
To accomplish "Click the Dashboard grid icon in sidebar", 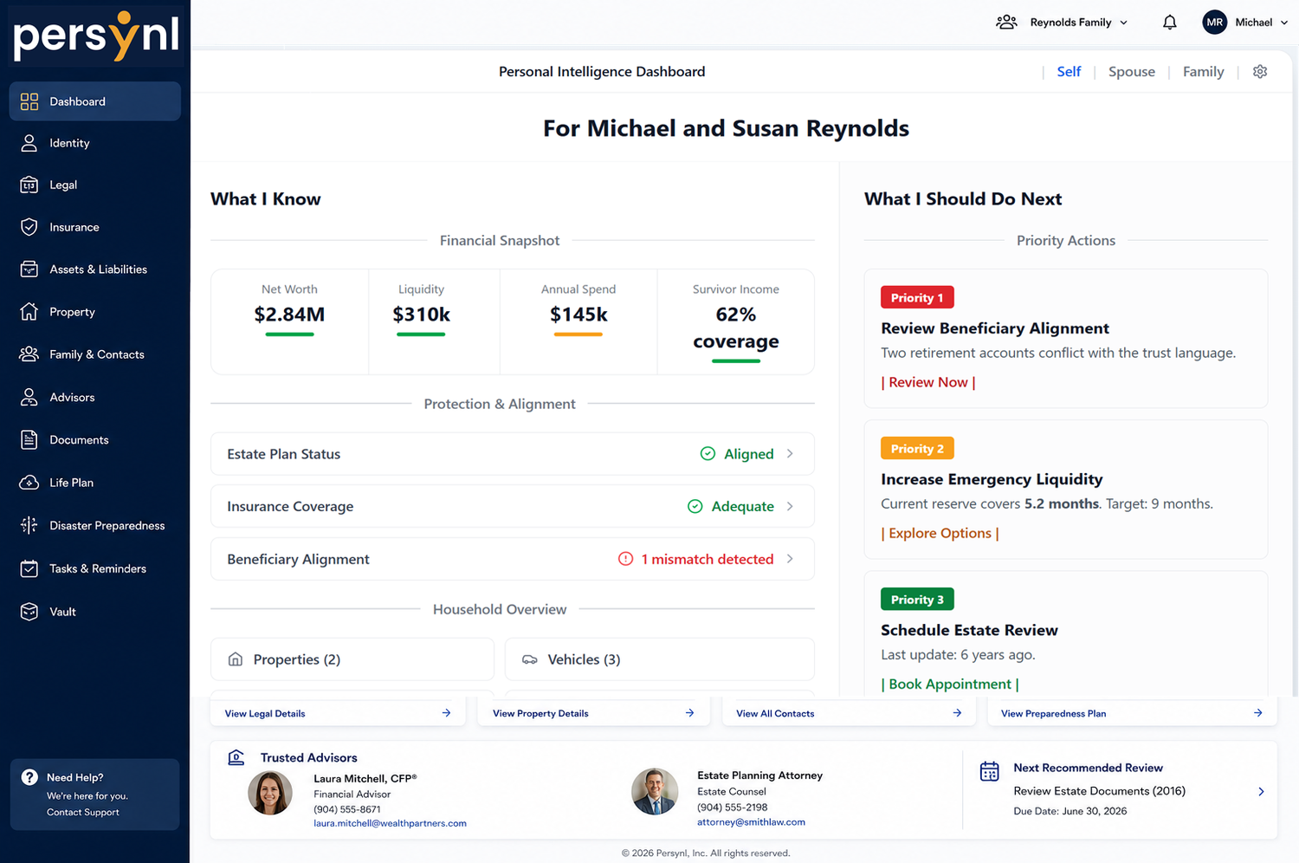I will 29,101.
